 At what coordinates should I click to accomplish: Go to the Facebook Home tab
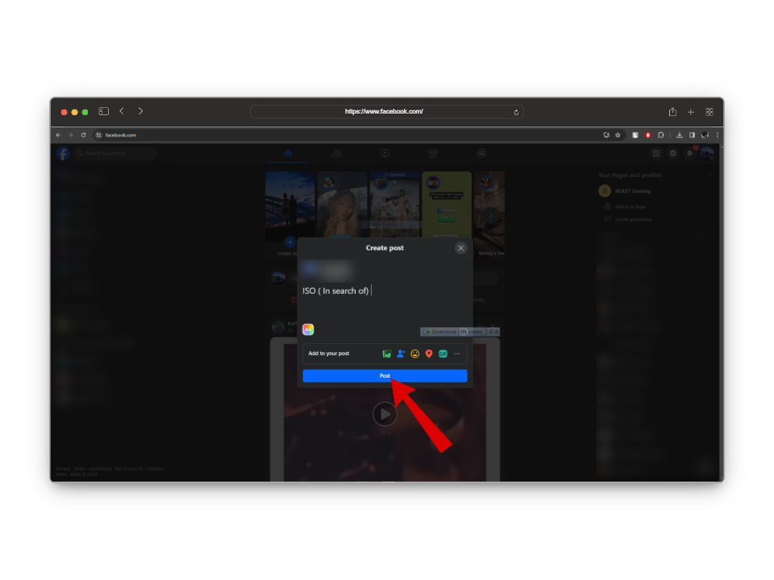pyautogui.click(x=288, y=153)
